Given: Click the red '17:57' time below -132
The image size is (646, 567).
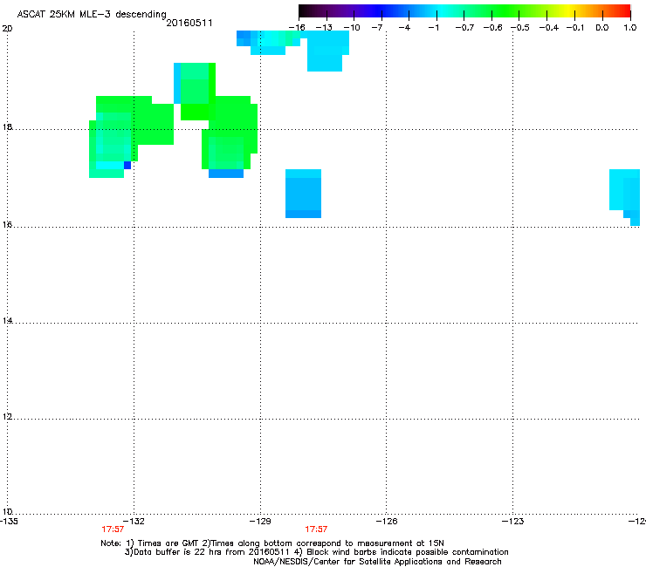Looking at the screenshot, I should click(x=113, y=529).
